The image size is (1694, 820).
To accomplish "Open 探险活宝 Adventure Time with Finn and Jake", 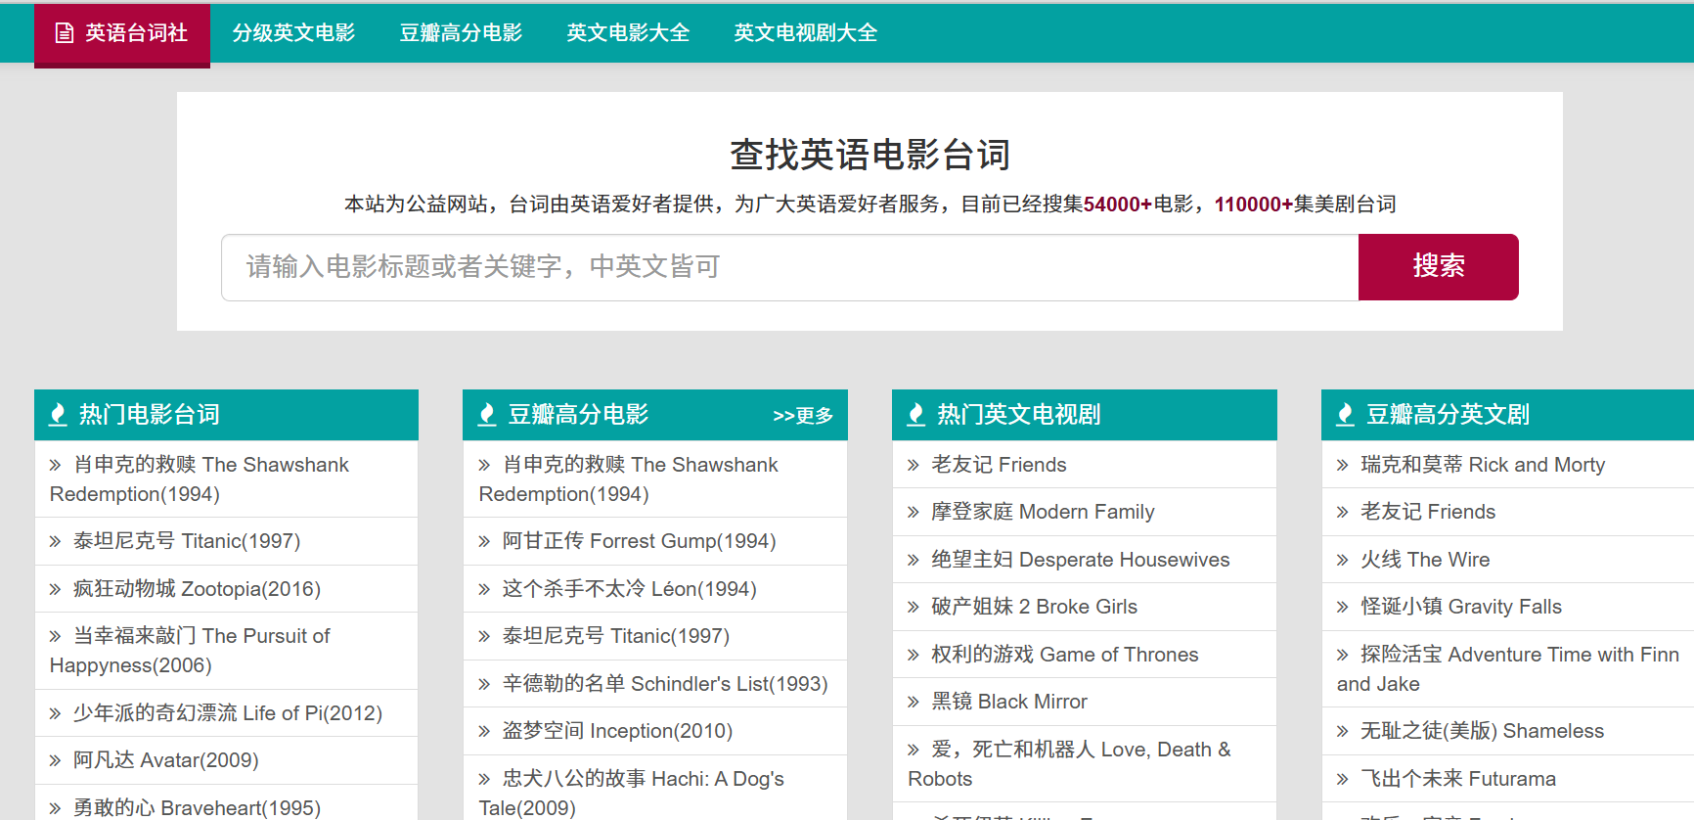I will coord(1508,669).
